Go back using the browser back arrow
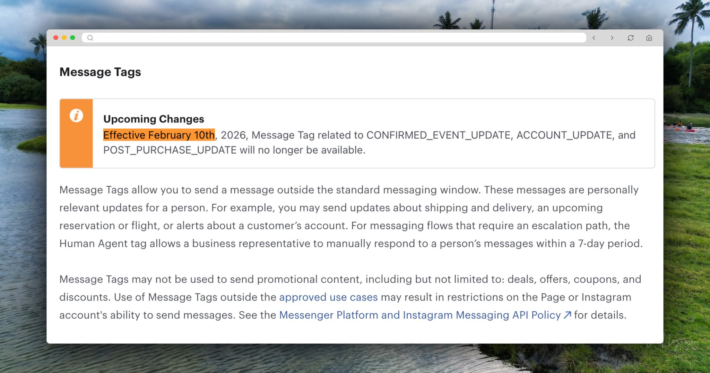The image size is (710, 373). (594, 38)
